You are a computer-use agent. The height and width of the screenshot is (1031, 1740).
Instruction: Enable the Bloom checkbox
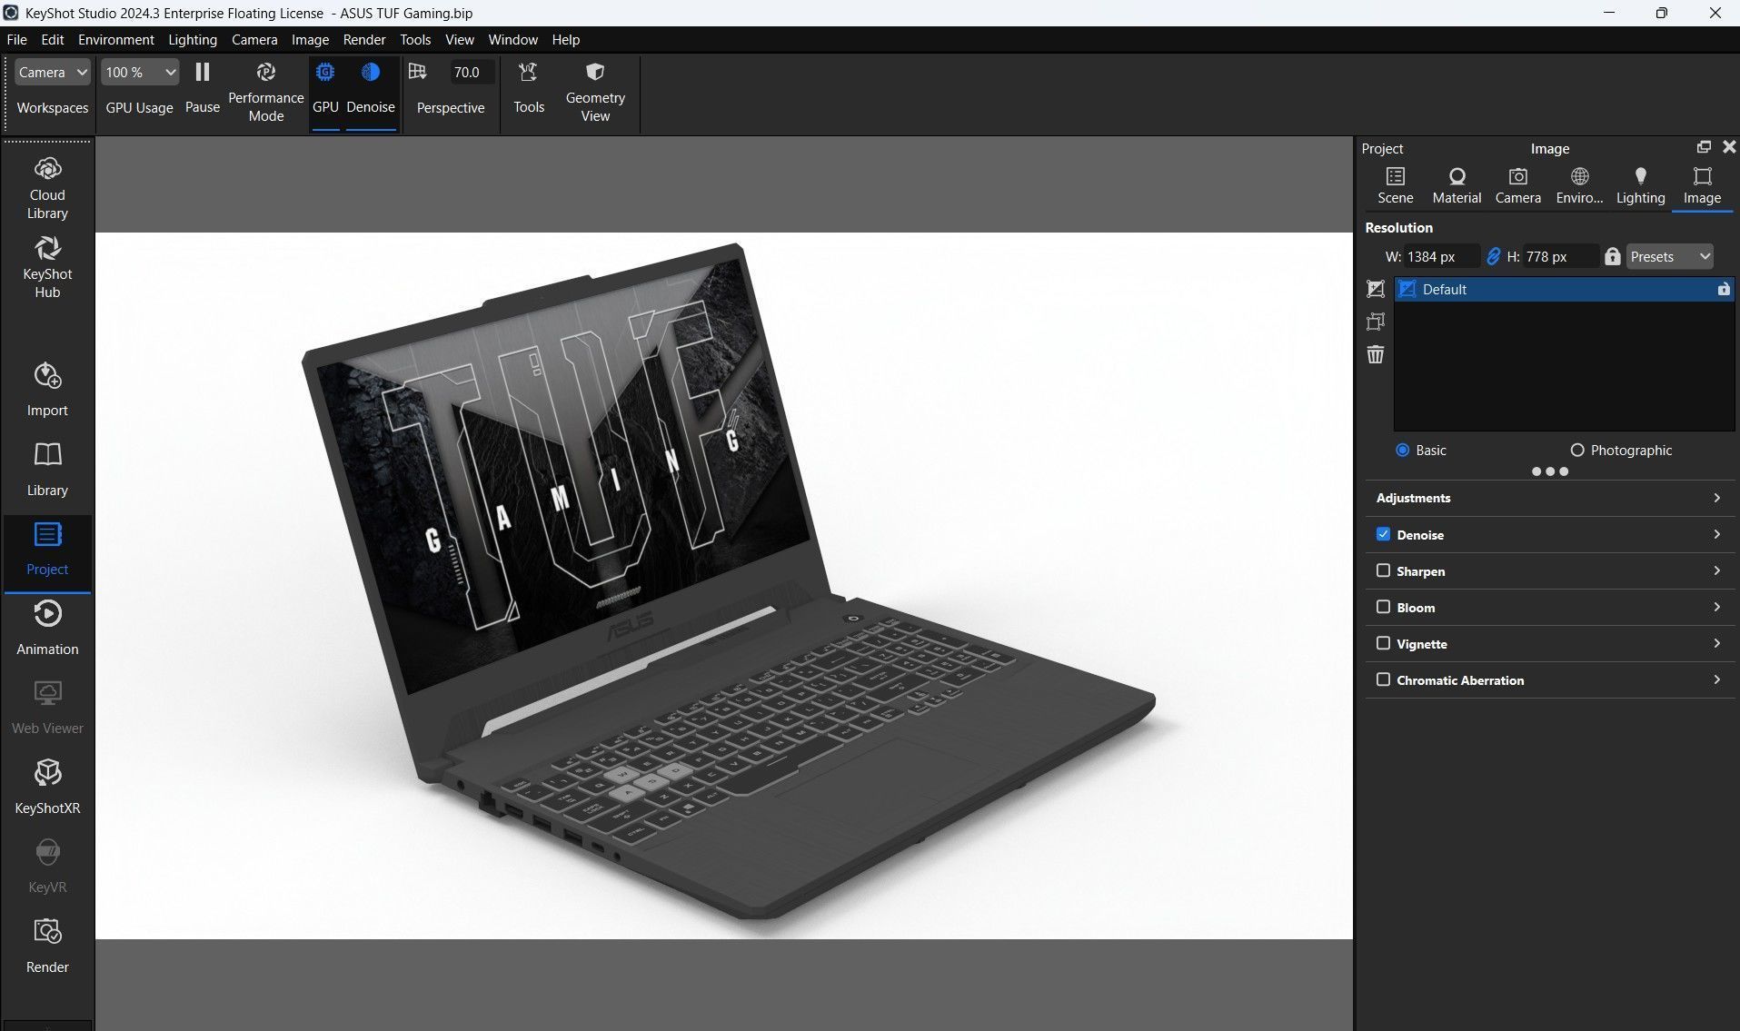pos(1383,607)
